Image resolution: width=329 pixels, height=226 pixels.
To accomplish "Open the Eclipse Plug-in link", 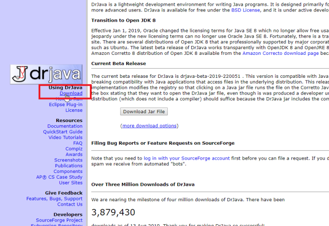I will point(66,105).
